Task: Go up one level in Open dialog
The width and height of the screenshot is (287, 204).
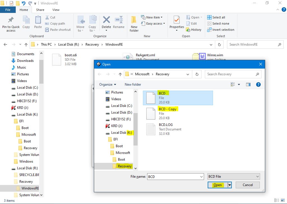Action: tap(120, 74)
